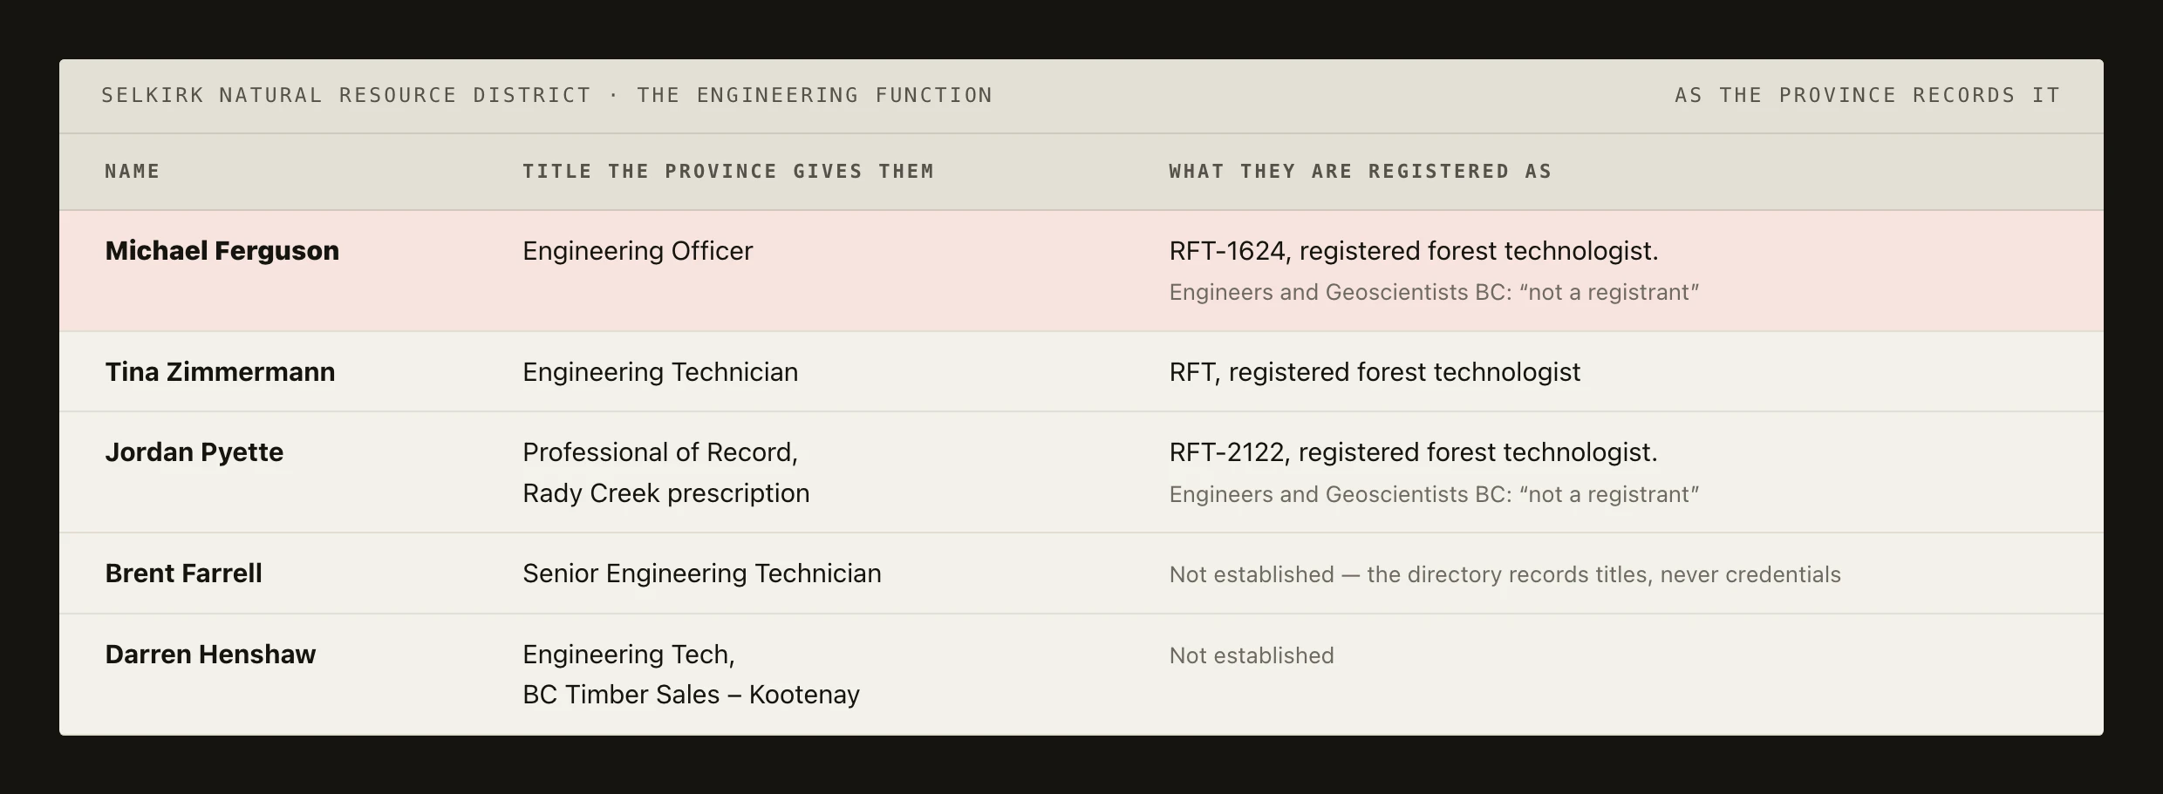The height and width of the screenshot is (794, 2163).
Task: Click the Professional of Record title line
Action: (x=660, y=452)
